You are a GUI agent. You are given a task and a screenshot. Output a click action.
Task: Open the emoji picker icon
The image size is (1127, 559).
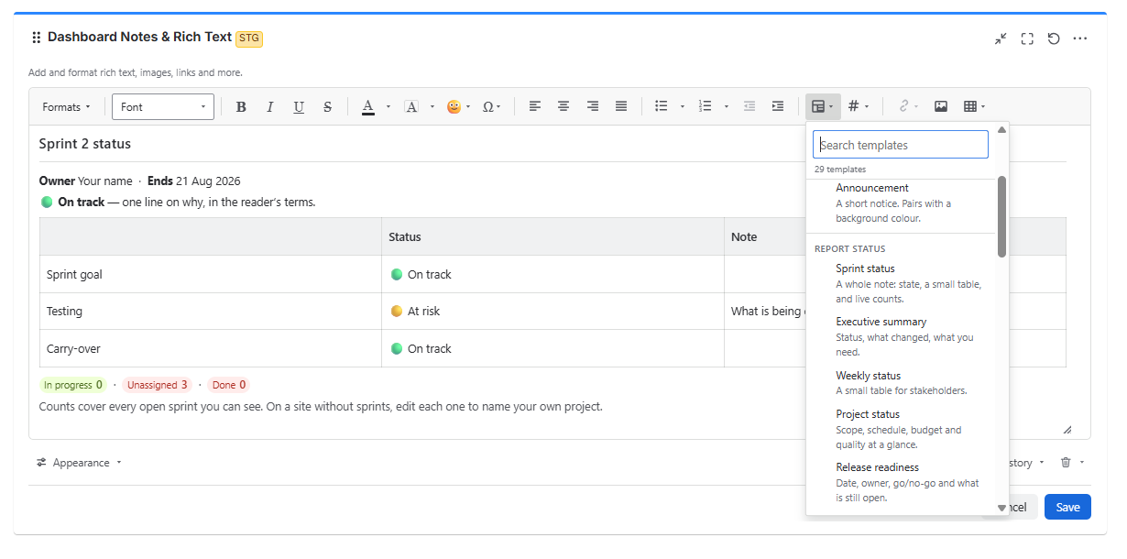click(454, 107)
